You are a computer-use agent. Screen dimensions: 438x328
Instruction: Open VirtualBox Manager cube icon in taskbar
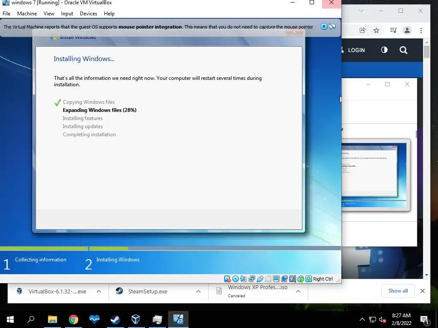[x=136, y=319]
